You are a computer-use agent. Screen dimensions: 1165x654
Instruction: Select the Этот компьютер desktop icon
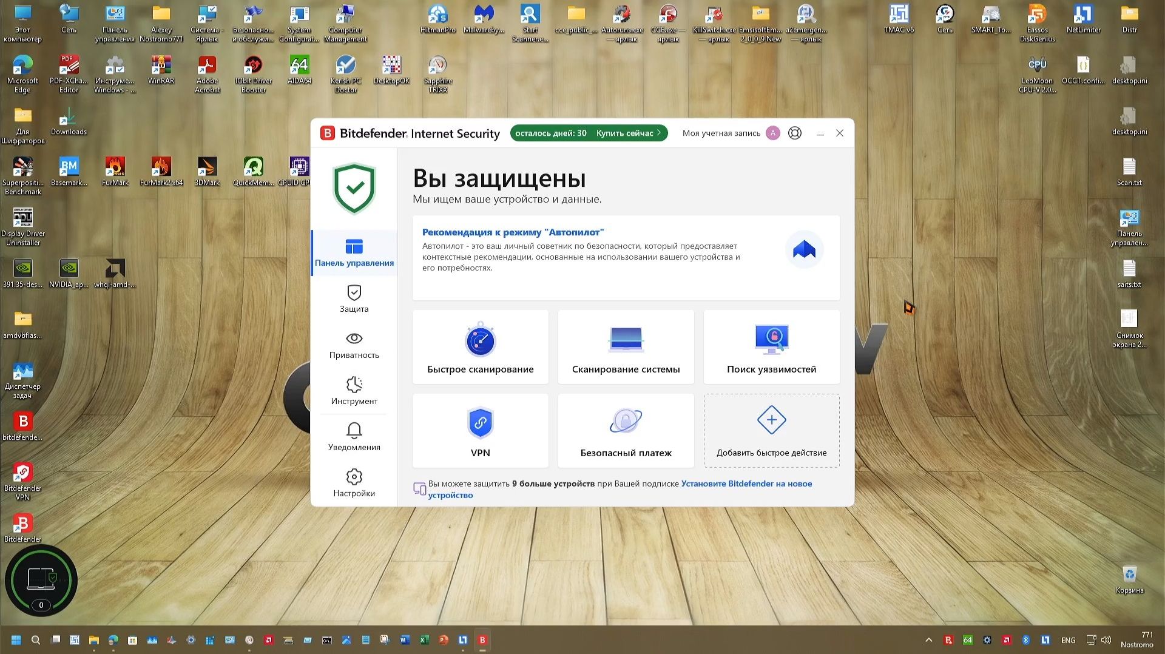point(23,24)
